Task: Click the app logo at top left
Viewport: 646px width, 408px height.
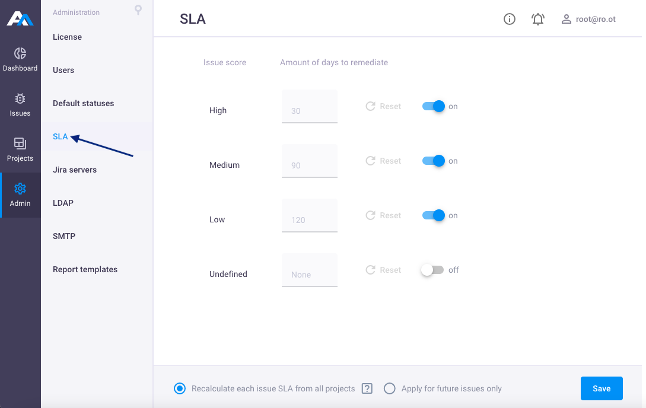Action: 20,18
